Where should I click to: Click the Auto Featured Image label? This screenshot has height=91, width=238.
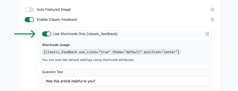pyautogui.click(x=54, y=10)
